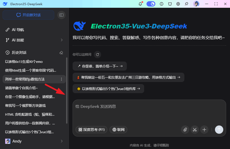Image resolution: width=230 pixels, height=149 pixels.
Task: Open the three-dot menu on 列举一些常用的js数组方法
Action: [x=61, y=79]
